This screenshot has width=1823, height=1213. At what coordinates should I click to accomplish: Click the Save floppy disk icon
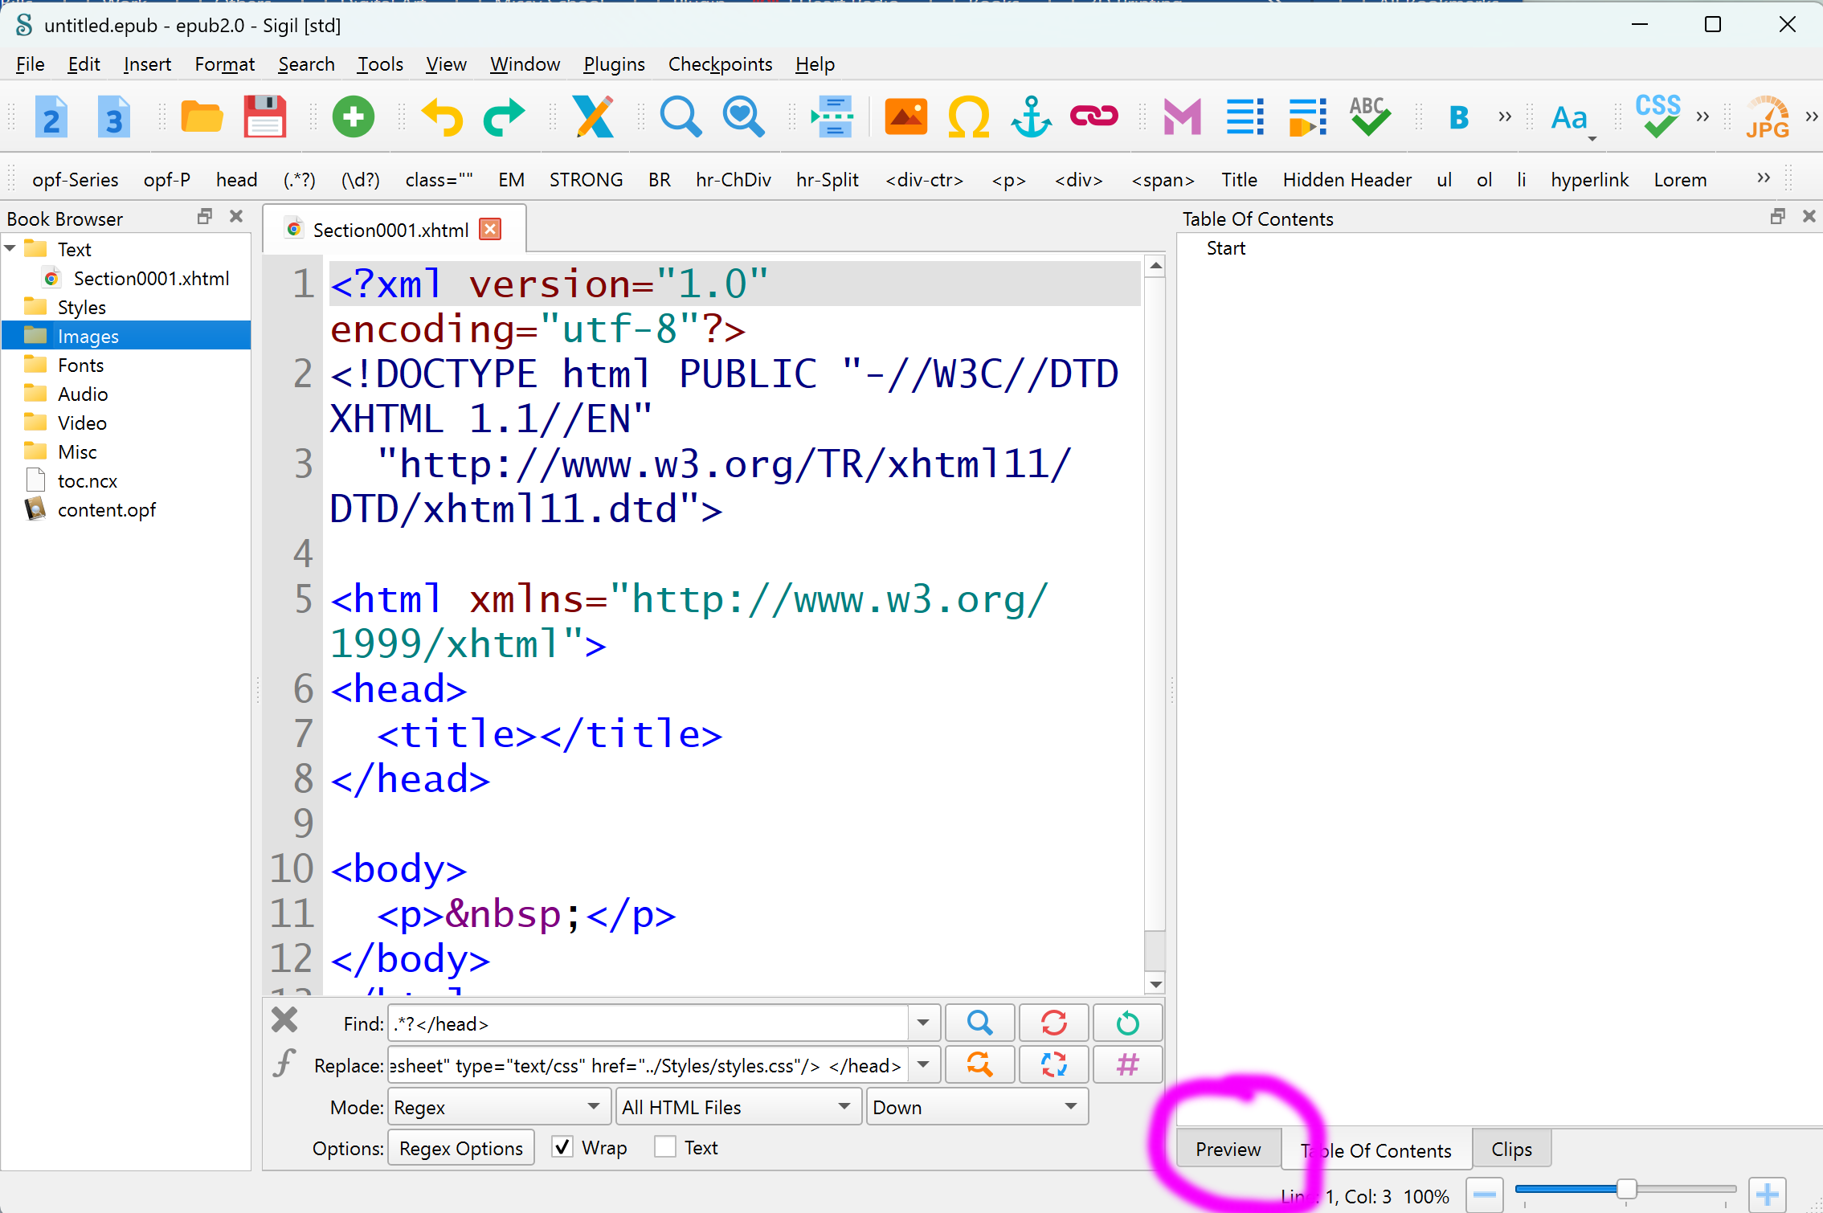pyautogui.click(x=264, y=117)
